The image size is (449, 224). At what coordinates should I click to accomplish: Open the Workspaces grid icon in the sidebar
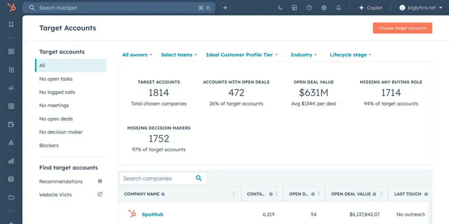pyautogui.click(x=11, y=52)
